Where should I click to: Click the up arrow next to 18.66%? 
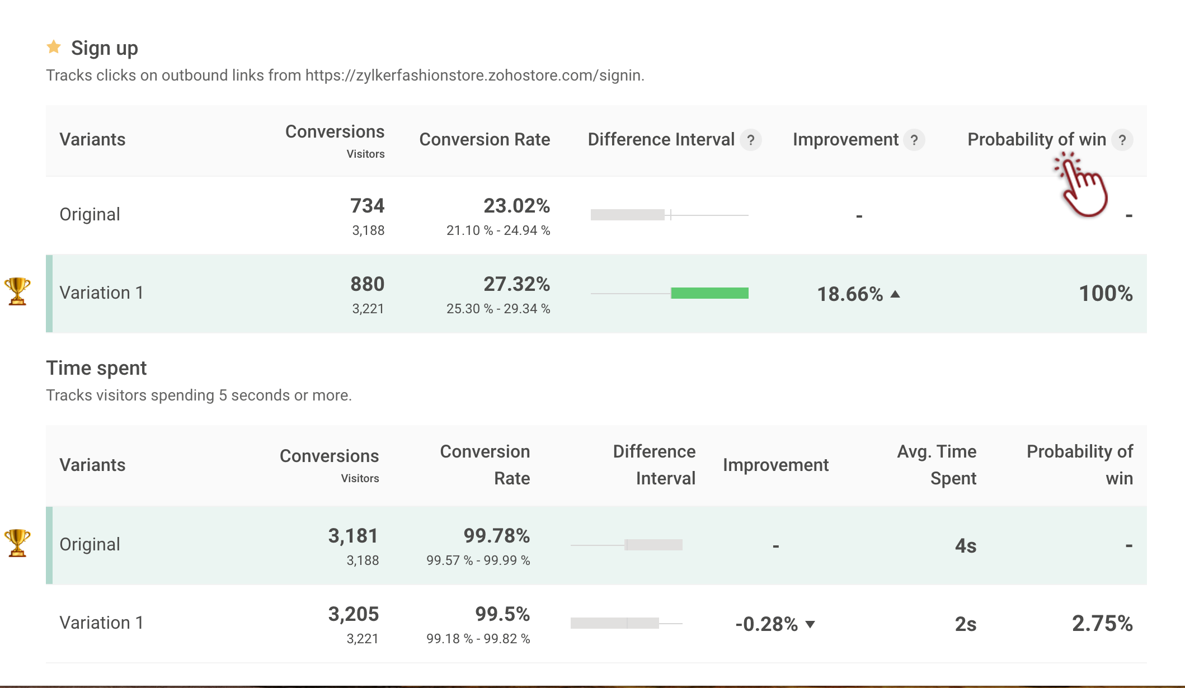coord(895,294)
